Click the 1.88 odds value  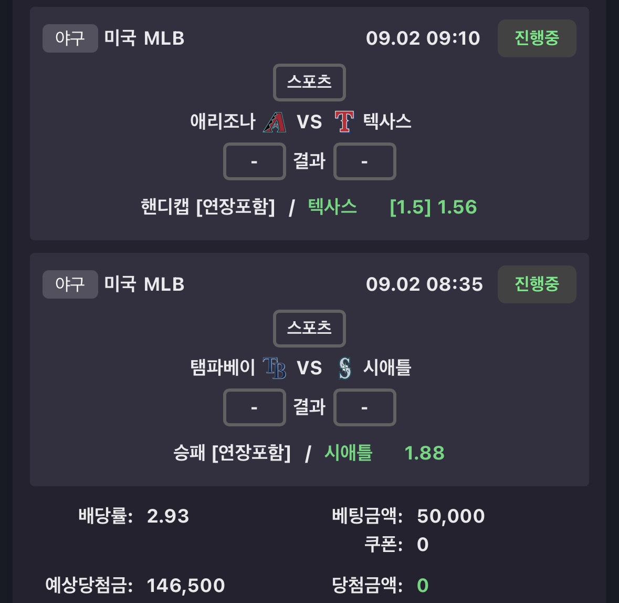(x=425, y=453)
